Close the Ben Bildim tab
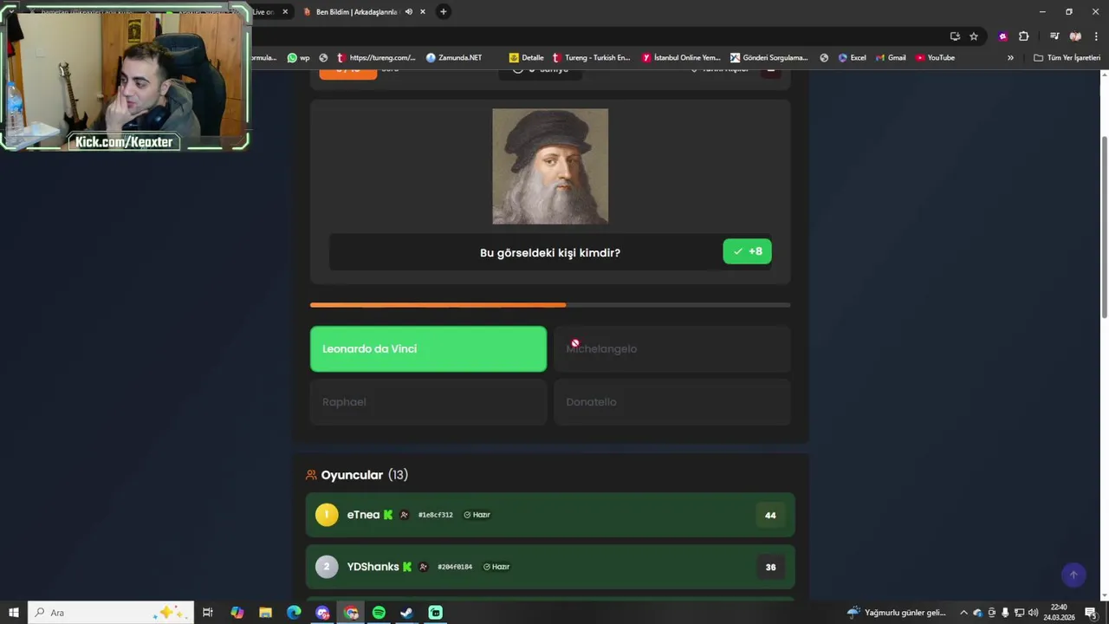Image resolution: width=1109 pixels, height=624 pixels. click(x=425, y=11)
